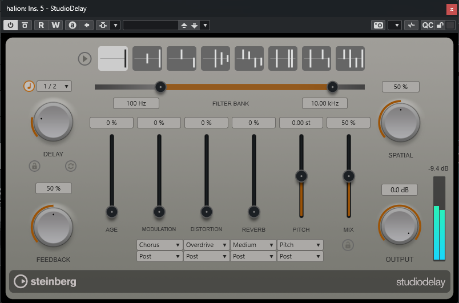Click the 0.00 st pitch value field
Screen dimensions: 459x303
pyautogui.click(x=301, y=123)
